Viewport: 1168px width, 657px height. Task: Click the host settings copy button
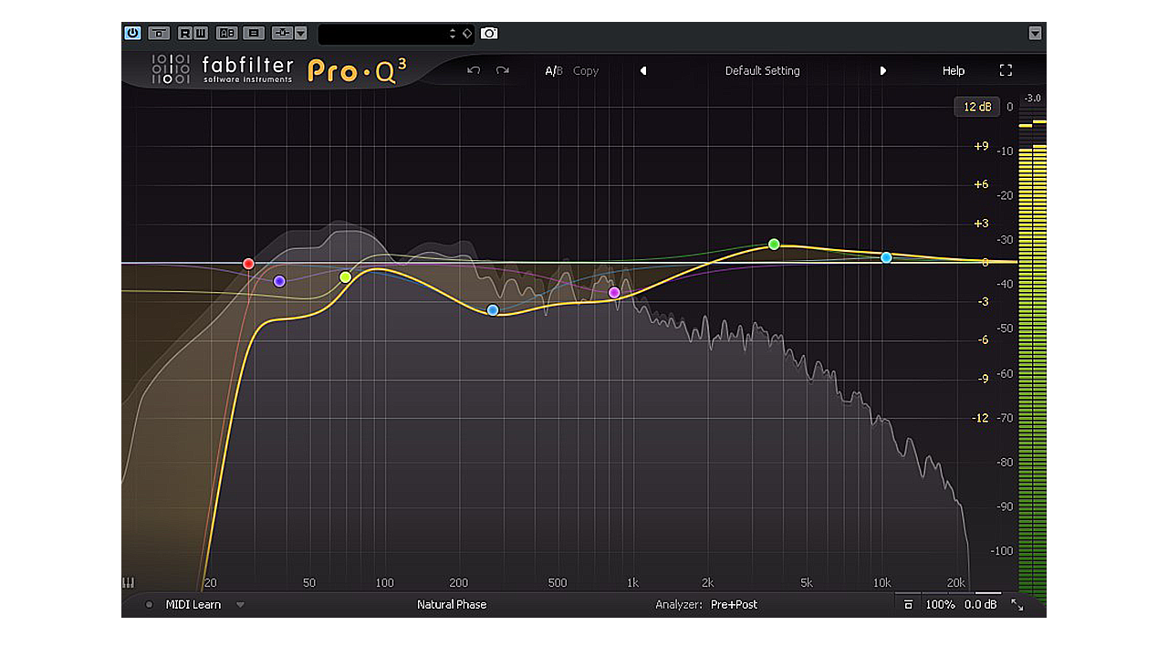point(255,33)
